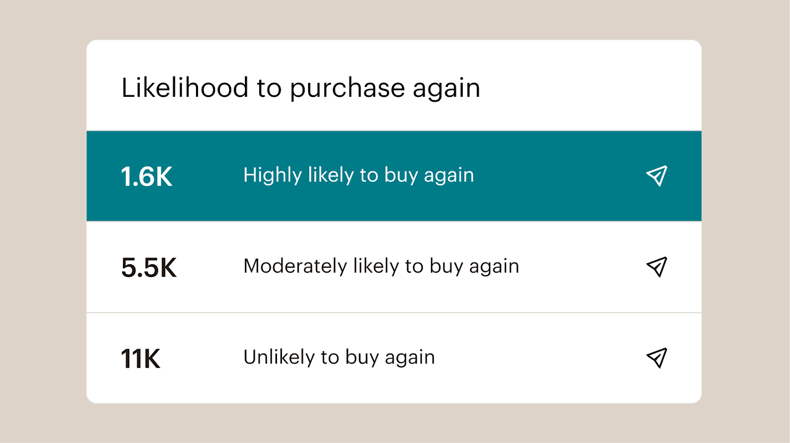Click the word "Highly" in teal row
Image resolution: width=790 pixels, height=443 pixels.
pyautogui.click(x=273, y=175)
